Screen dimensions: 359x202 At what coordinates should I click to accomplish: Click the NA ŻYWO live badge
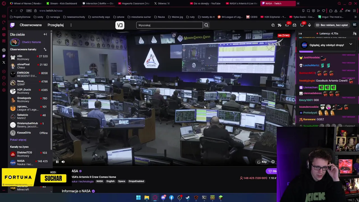[x=284, y=36]
